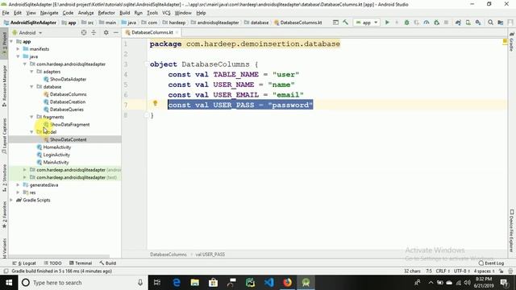Viewport: 516px width, 290px height.
Task: Toggle the tool window quick access icon in status bar
Action: (x=6, y=271)
